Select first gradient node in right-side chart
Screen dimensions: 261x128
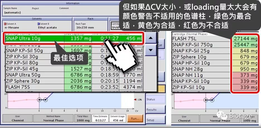click(x=206, y=100)
